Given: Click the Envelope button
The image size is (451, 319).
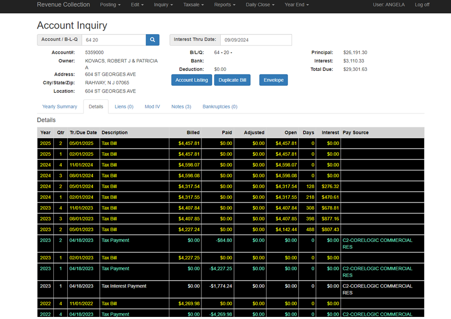Looking at the screenshot, I should coord(273,80).
